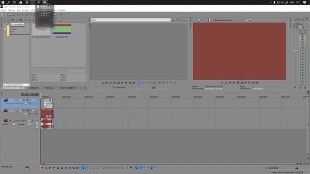Expand the По типу media bin
Screen dimensions: 310x174
(x=5, y=29)
